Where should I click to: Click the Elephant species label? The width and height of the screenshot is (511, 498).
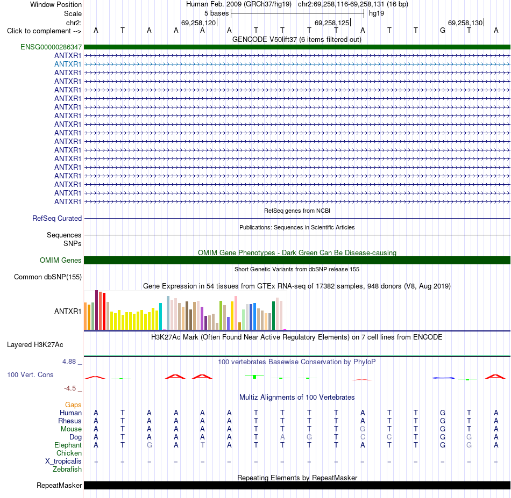(68, 445)
